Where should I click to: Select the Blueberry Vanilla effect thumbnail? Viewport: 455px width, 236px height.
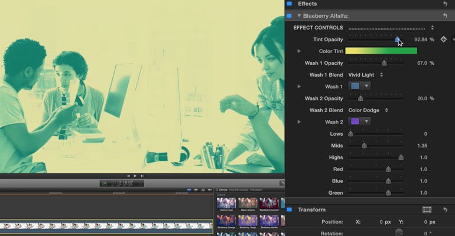coord(269,221)
